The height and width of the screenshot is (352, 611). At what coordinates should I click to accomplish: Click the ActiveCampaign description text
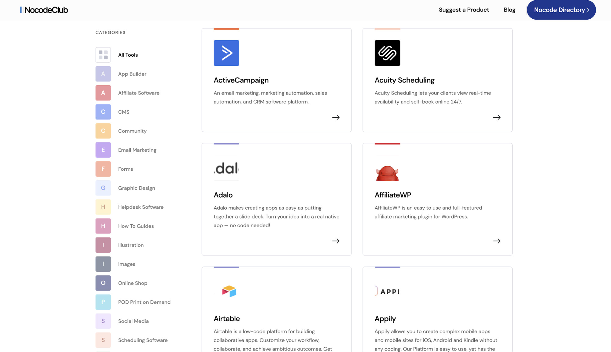pos(270,97)
